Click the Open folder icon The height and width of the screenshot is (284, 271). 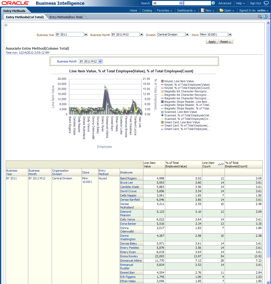(221, 10)
